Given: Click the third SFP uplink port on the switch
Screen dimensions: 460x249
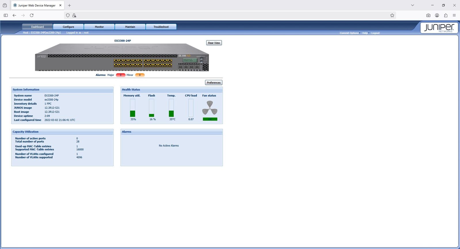Looking at the screenshot, I should (x=192, y=67).
